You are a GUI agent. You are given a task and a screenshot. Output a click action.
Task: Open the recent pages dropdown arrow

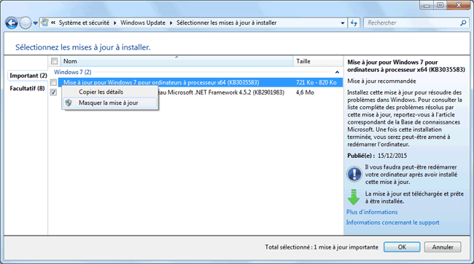tap(36, 23)
